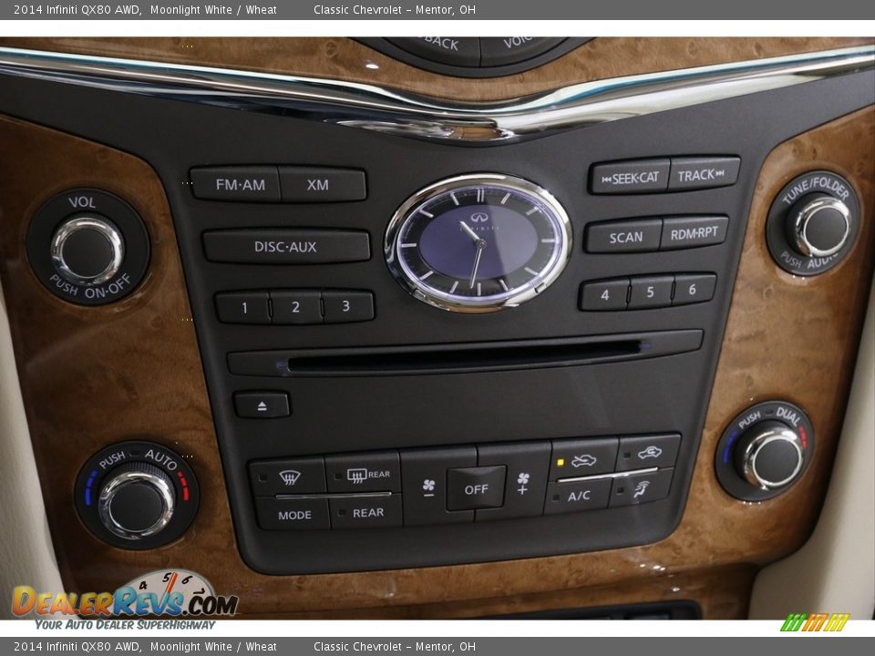Select radio preset 6 button

coord(694,290)
